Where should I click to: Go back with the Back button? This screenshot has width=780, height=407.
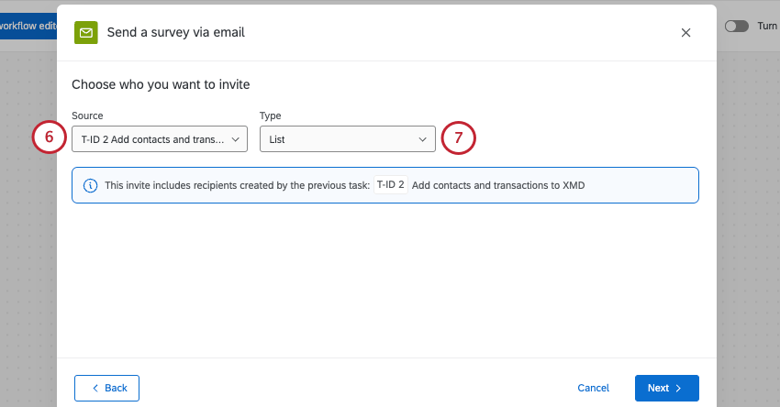pos(106,388)
